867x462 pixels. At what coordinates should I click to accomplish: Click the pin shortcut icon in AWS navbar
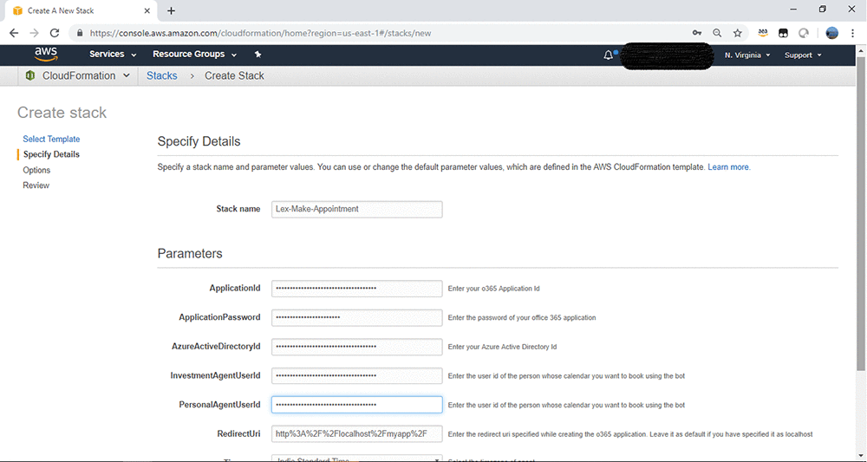tap(257, 54)
